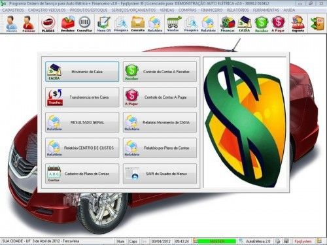
Task: Click the green Receber toolbar icon
Action: click(261, 24)
